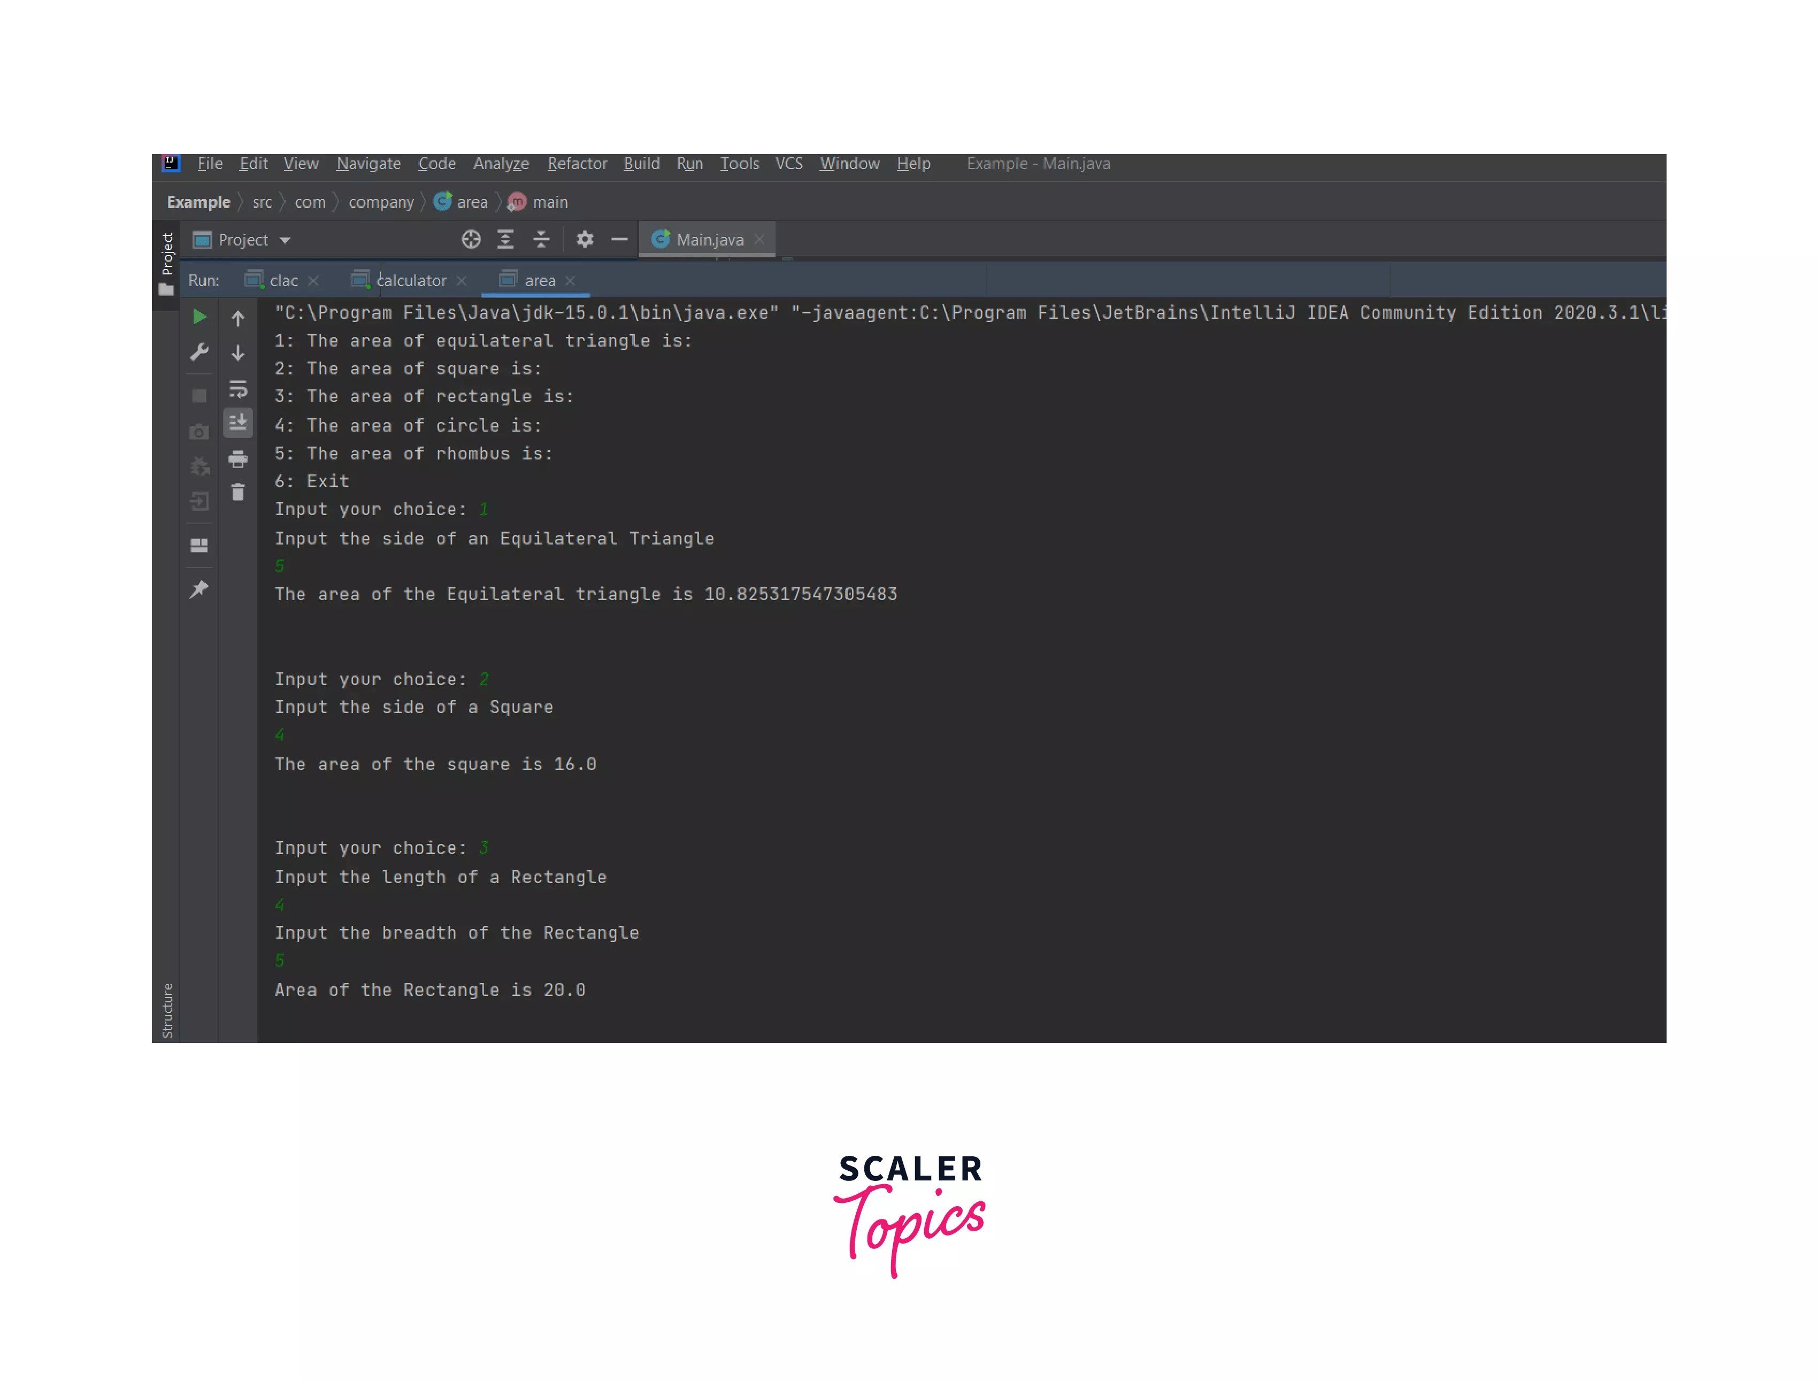Viewport: 1819px width, 1381px height.
Task: Locate the opened file using the crosshair icon
Action: [471, 240]
